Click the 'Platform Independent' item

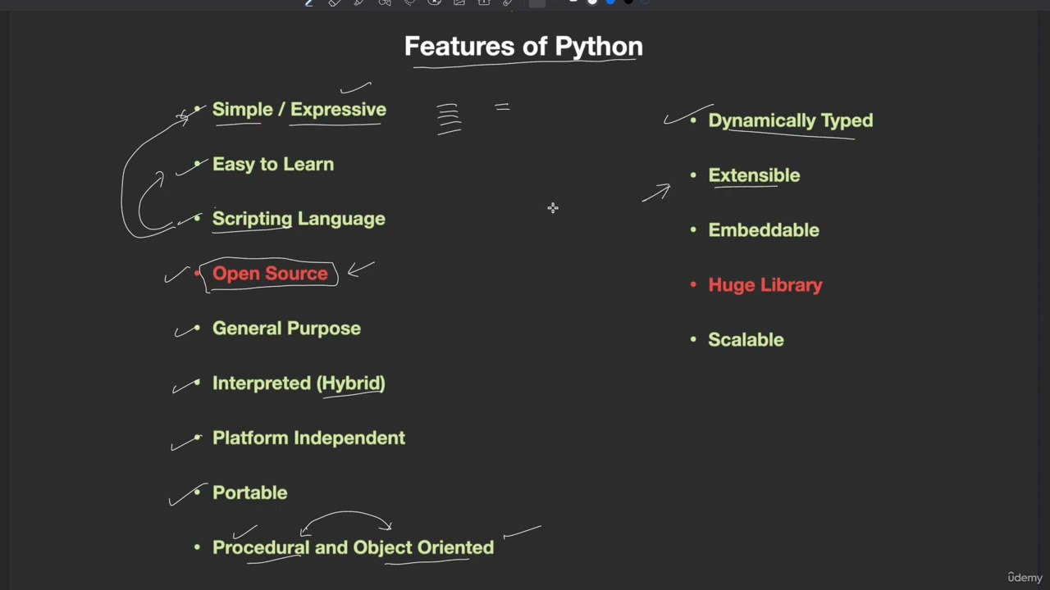[x=308, y=438]
